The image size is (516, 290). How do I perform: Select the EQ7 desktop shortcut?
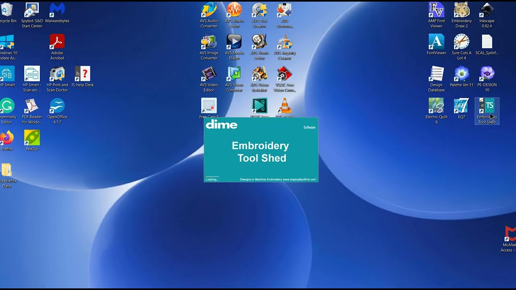pyautogui.click(x=462, y=108)
